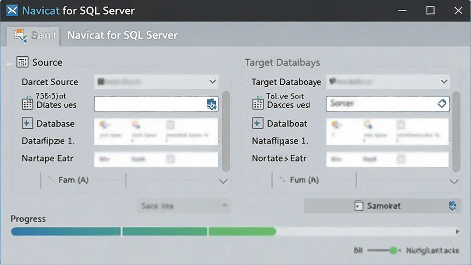Click first orange icon in Datalboat list
This screenshot has width=471, height=265.
335,124
